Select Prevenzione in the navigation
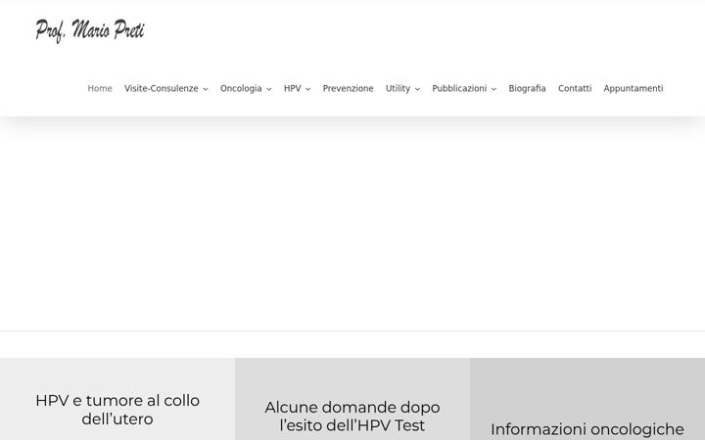This screenshot has width=705, height=440. click(348, 88)
